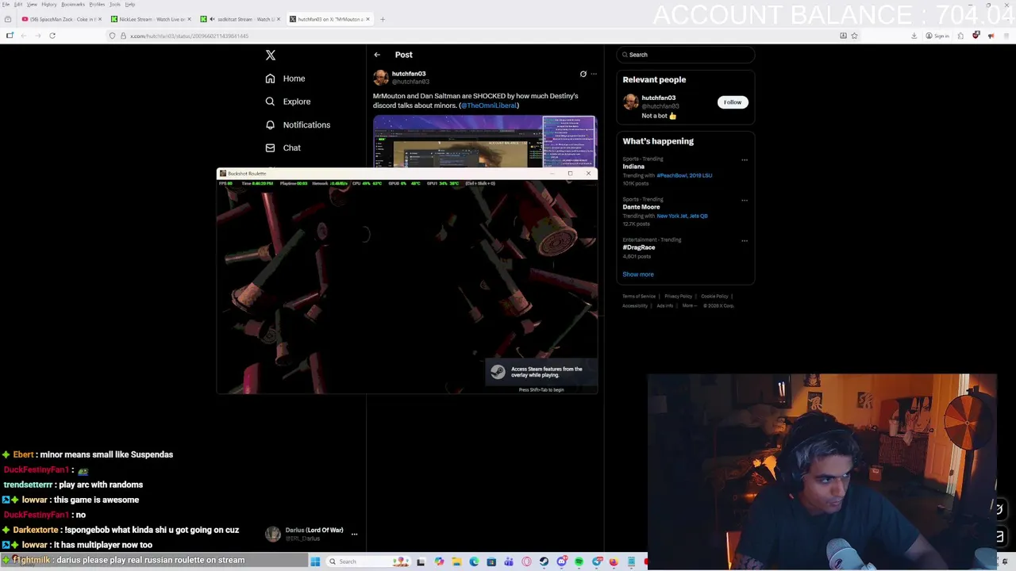Open Notepad from taskbar
Viewport: 1016px width, 571px height.
tap(631, 561)
